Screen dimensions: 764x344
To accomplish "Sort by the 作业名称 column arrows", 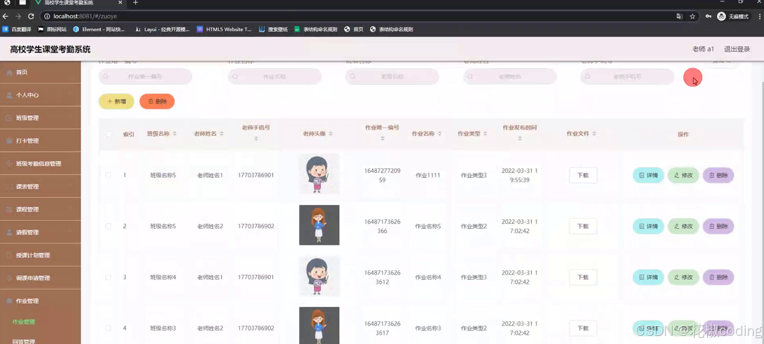I will point(440,134).
